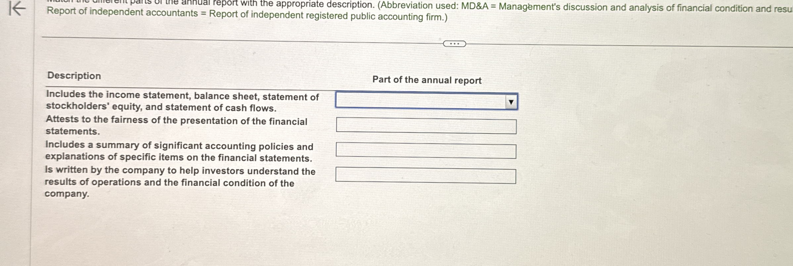Click the 'Part of the annual report' header
Viewport: 793px width, 266px height.
pyautogui.click(x=427, y=80)
